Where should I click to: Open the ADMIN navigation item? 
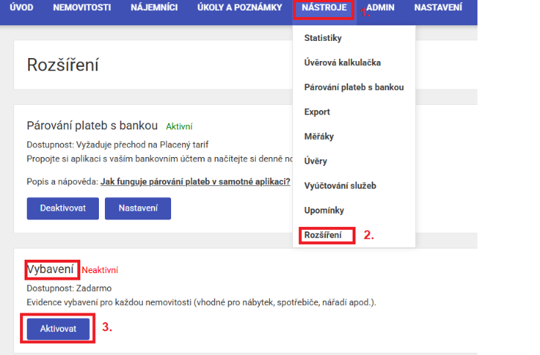tap(380, 8)
